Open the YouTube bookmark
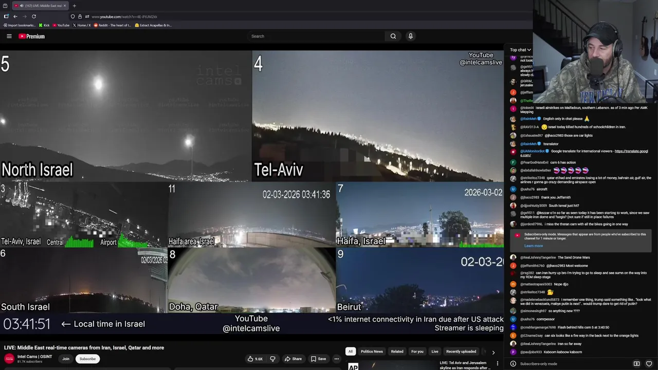Screen dimensions: 658x370 point(61,25)
